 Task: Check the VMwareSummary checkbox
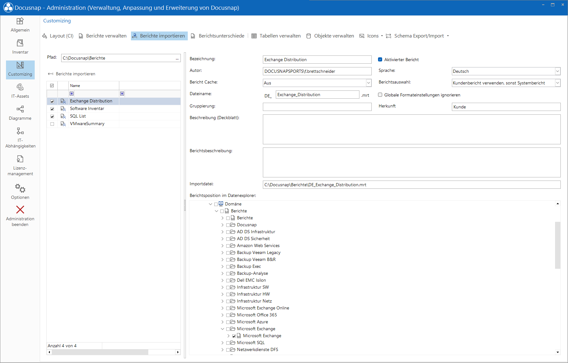pos(52,124)
